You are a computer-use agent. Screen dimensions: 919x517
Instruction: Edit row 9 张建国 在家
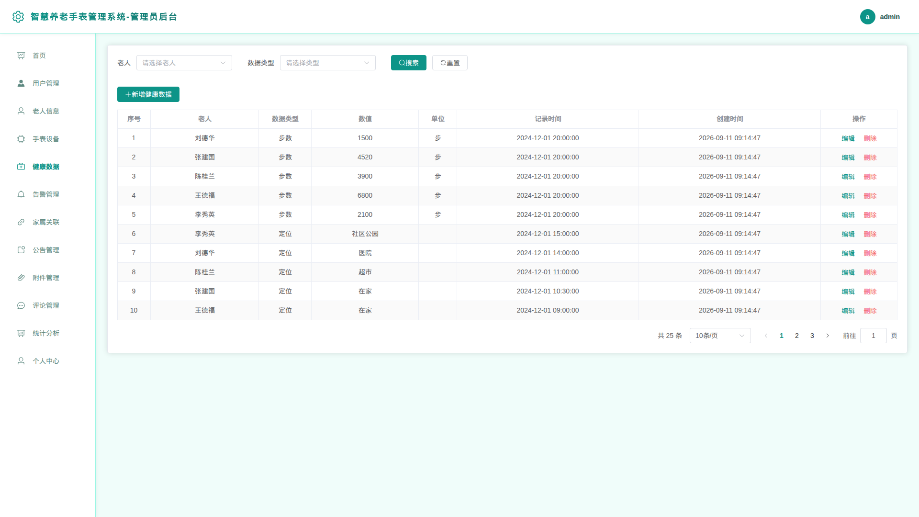point(848,292)
